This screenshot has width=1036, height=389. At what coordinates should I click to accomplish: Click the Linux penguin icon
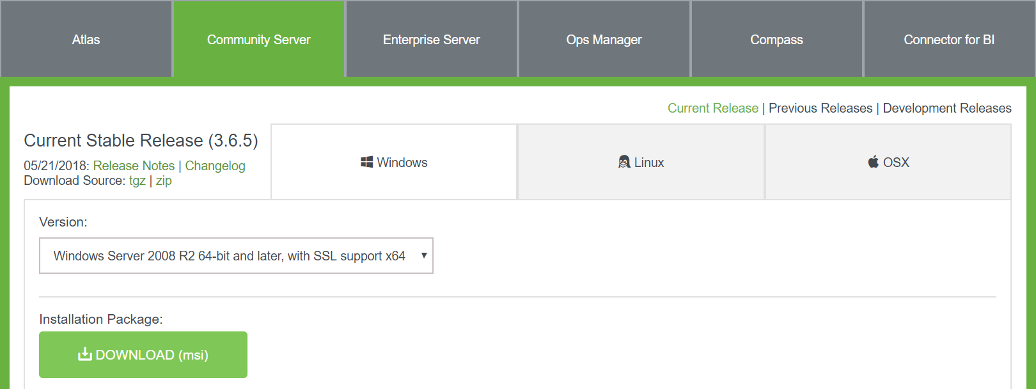(624, 162)
